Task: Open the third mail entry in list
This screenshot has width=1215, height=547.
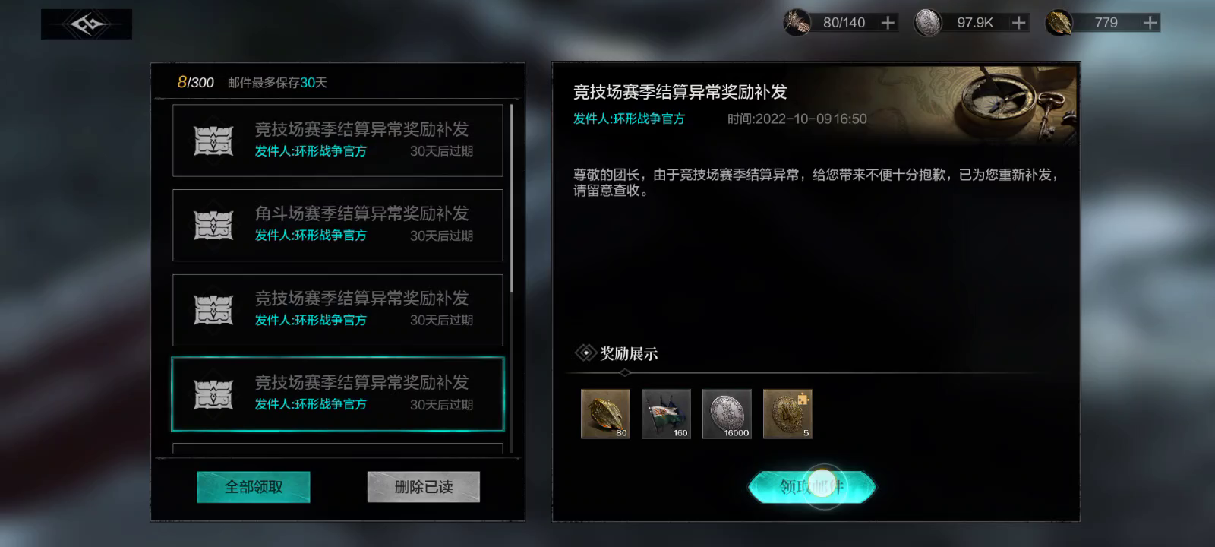Action: 338,310
